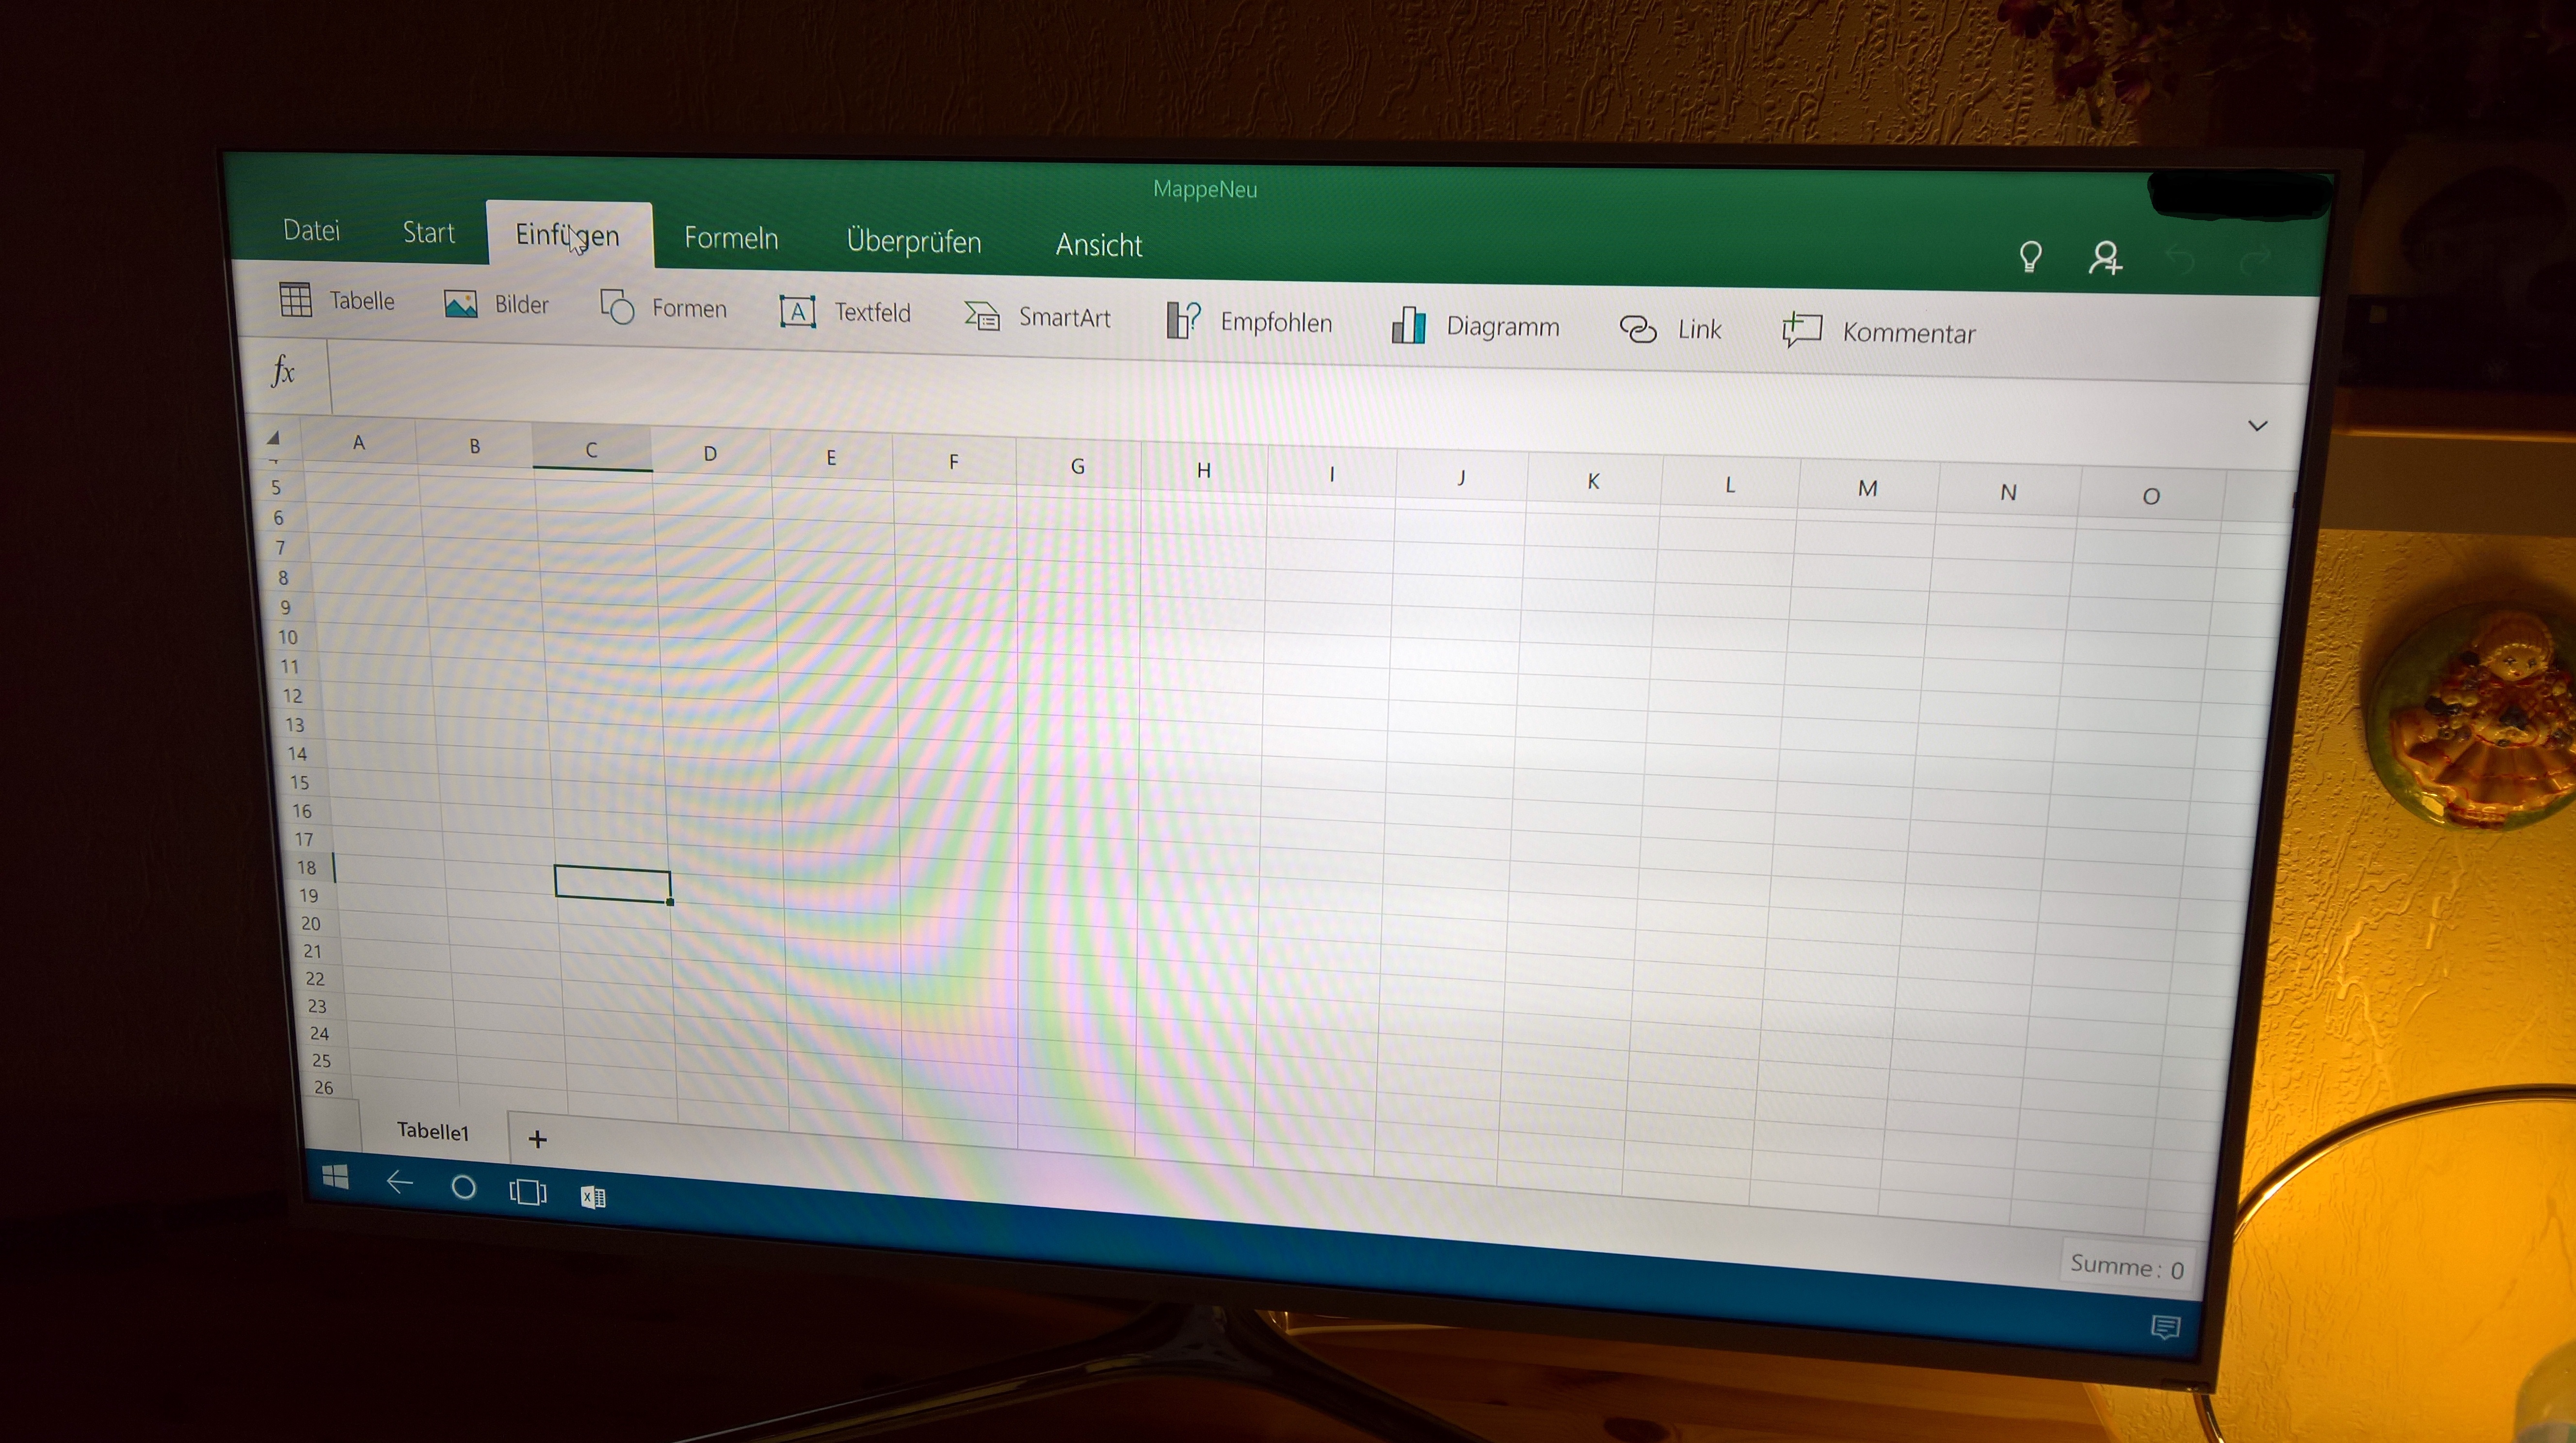
Task: Click the share person-plus icon
Action: [x=2105, y=258]
